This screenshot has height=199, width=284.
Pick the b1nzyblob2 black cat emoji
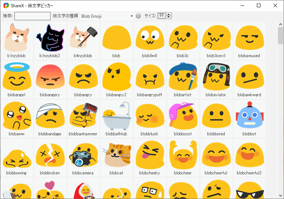pos(50,41)
